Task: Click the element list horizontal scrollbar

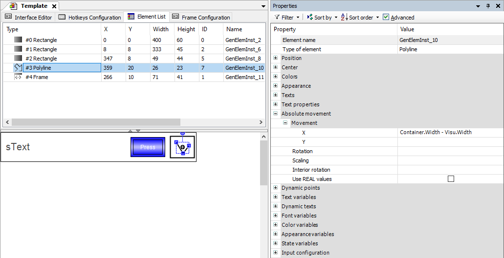Action: (x=132, y=122)
